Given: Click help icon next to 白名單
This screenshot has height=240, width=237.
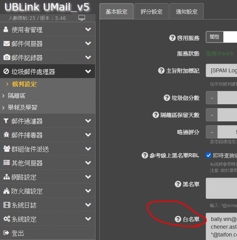Looking at the screenshot, I should coord(178,219).
